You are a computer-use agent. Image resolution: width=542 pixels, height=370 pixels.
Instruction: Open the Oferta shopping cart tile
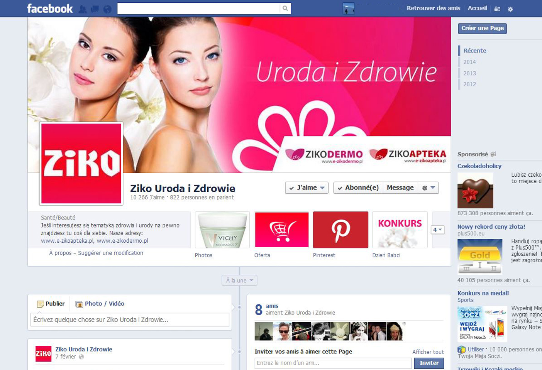(281, 230)
